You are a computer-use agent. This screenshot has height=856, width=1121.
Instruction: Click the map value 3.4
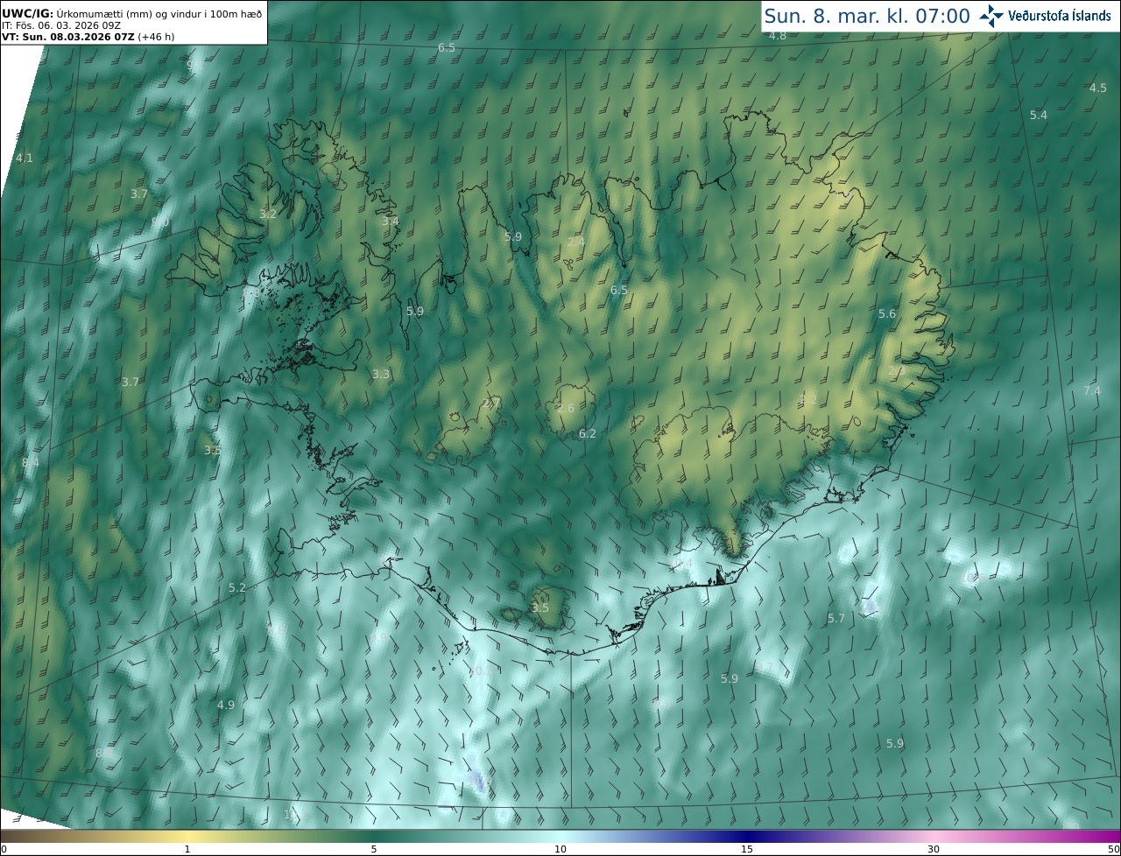(391, 221)
